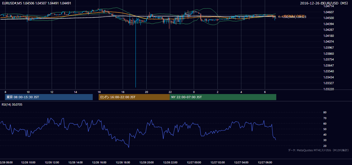Click RSI scale level 80
The image size is (352, 165).
325,112
